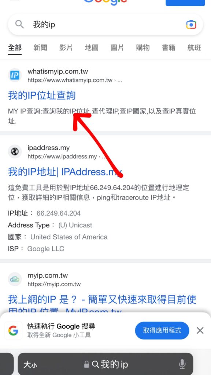
Task: Tap the 取得應用程式 button
Action: pyautogui.click(x=162, y=331)
